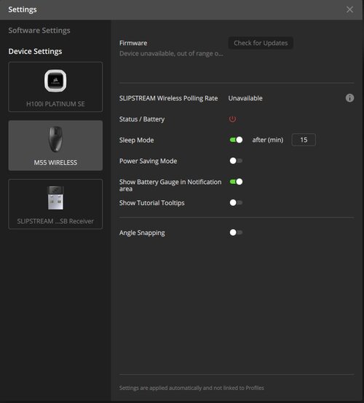This screenshot has height=403, width=364.
Task: Click the SLIPSTREAM Wireless Polling Rate label
Action: point(168,98)
